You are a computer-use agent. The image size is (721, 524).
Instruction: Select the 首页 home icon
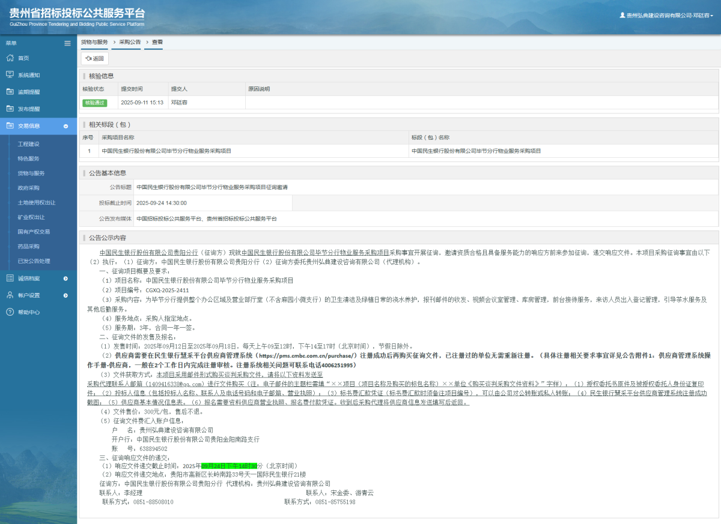point(10,58)
